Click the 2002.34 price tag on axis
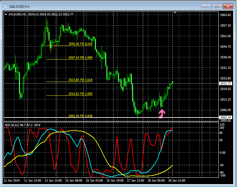The width and height of the screenshot is (237, 187). 225,117
